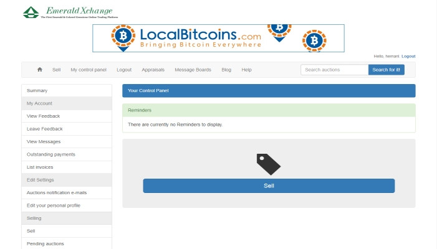Open Leave Feedback in the sidebar
The height and width of the screenshot is (249, 437).
point(67,129)
